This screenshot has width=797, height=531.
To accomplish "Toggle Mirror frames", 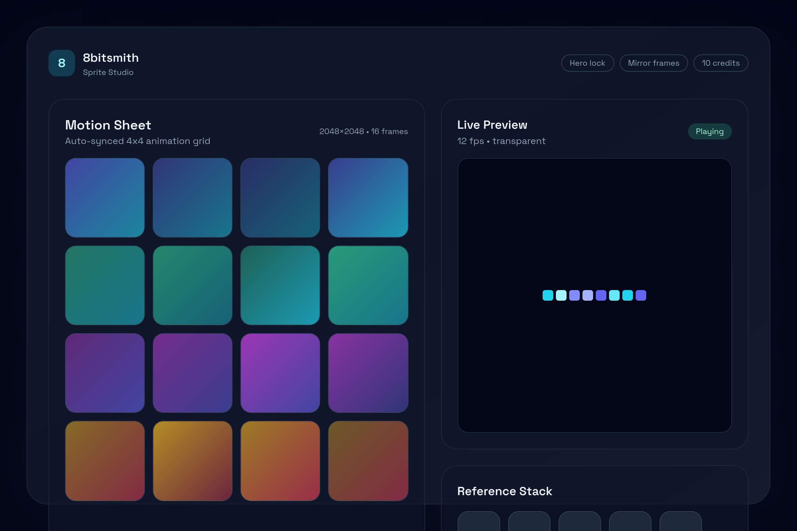I will [654, 63].
